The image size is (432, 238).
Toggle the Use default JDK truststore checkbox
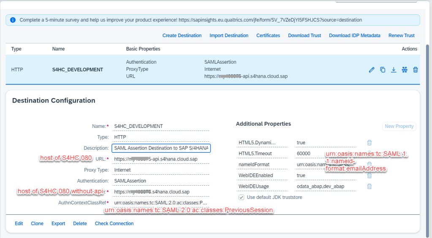pyautogui.click(x=241, y=197)
